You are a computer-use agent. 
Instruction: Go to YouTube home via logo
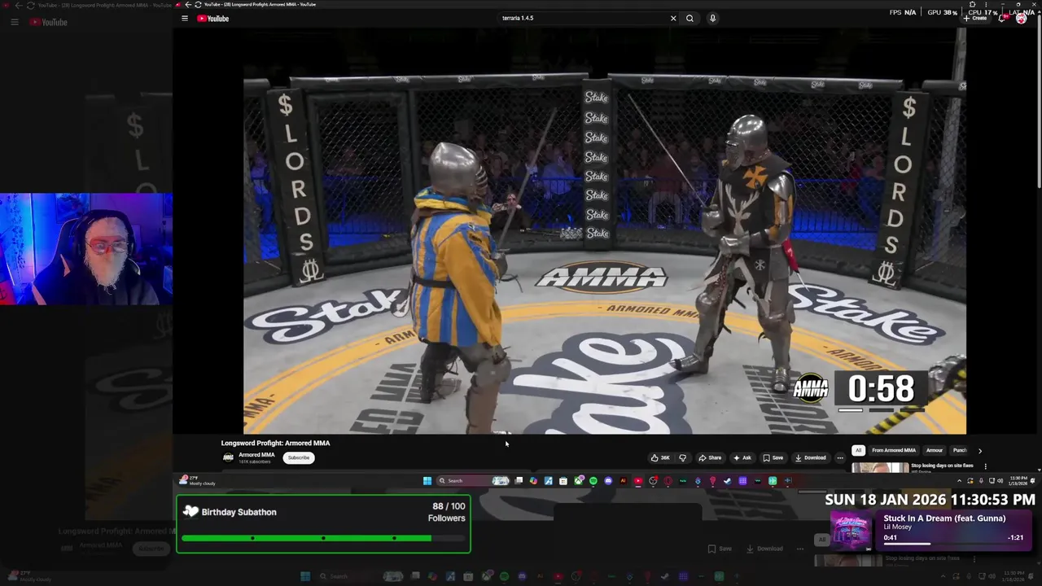pyautogui.click(x=213, y=18)
